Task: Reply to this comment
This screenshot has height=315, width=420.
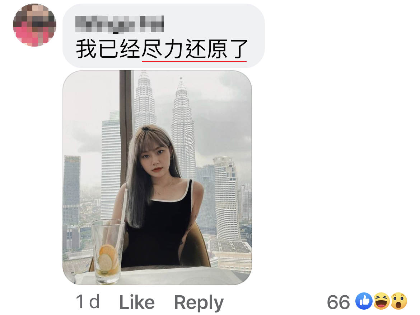Action: [199, 303]
